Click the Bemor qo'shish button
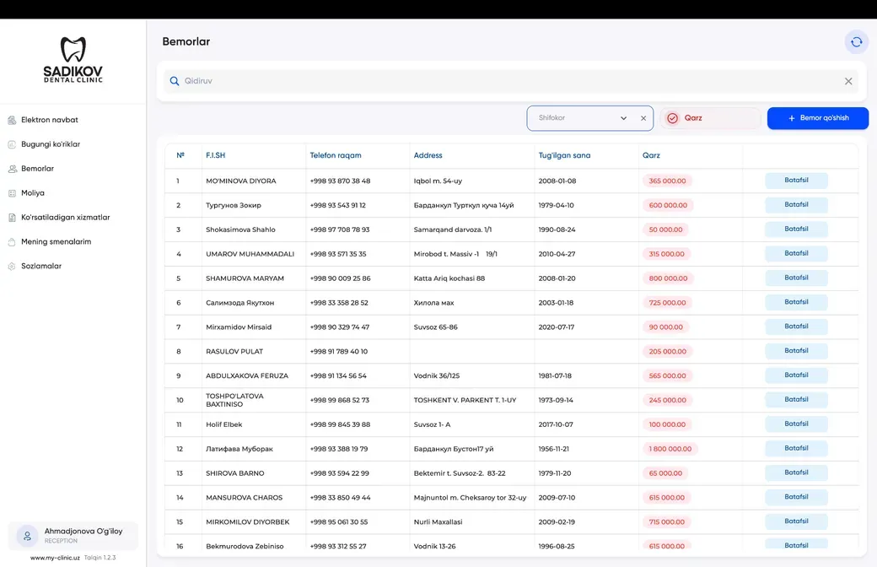 coord(818,118)
